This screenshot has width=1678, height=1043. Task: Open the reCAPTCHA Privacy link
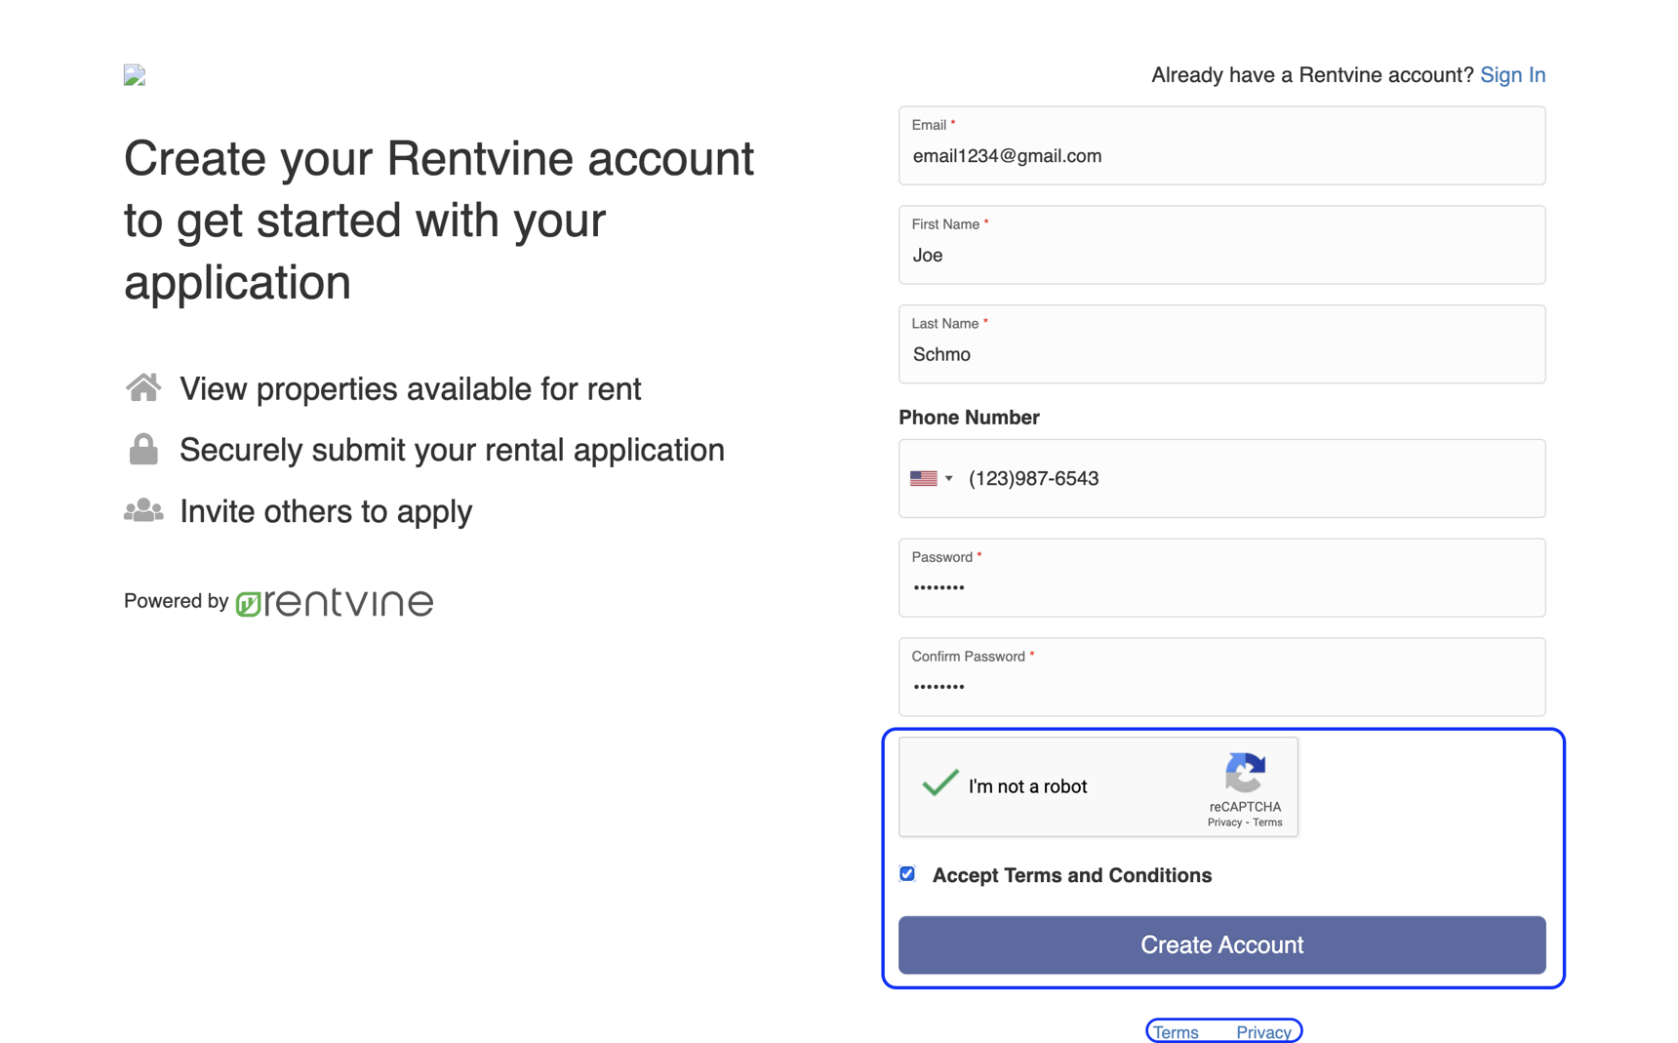point(1223,822)
